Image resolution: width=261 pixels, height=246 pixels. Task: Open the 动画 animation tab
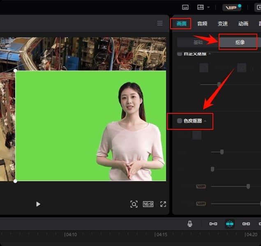[x=243, y=23]
